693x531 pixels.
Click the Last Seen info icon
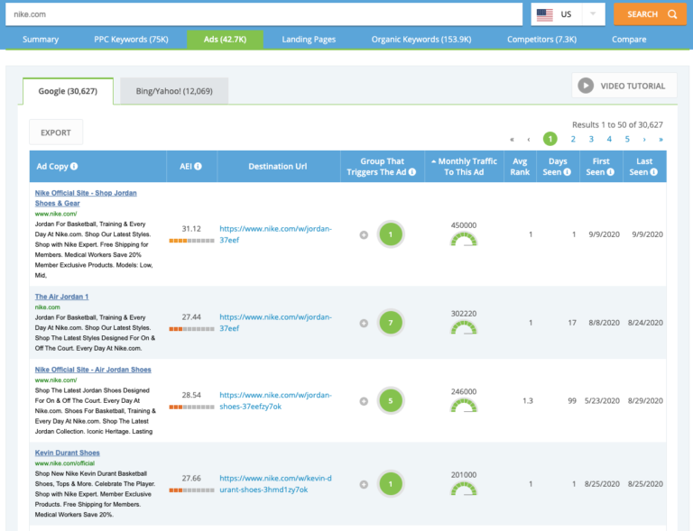point(653,172)
